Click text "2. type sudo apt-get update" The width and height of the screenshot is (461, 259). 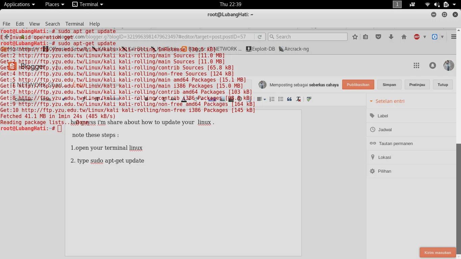(107, 161)
